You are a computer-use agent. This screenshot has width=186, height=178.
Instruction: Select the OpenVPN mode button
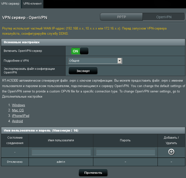pos(164,17)
